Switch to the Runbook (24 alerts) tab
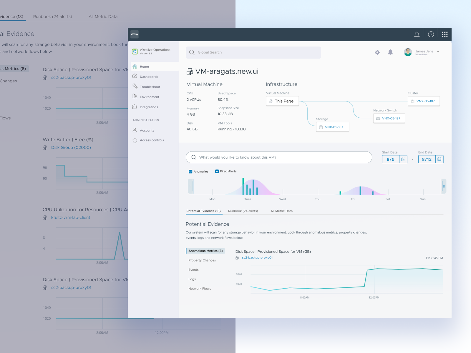The image size is (471, 353). [243, 211]
